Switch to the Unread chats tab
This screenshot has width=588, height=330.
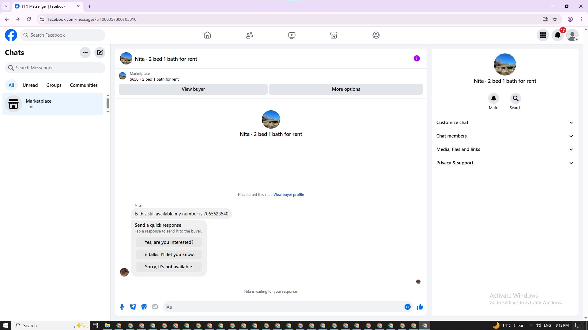tap(30, 85)
